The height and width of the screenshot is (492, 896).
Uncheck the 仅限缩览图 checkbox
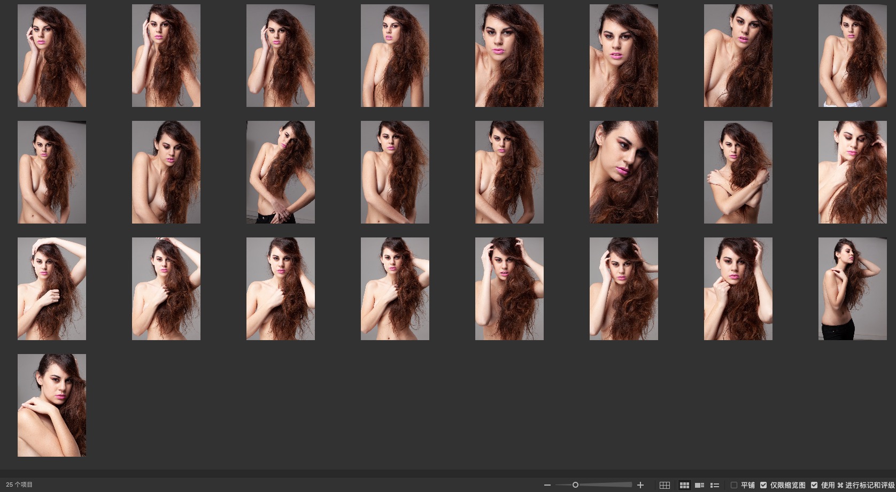coord(763,485)
